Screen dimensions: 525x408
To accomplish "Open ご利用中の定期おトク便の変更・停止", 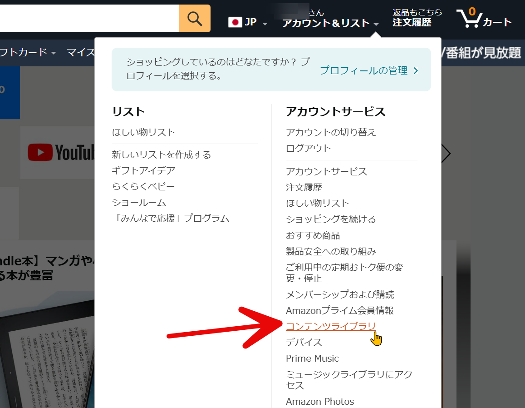I will (344, 273).
